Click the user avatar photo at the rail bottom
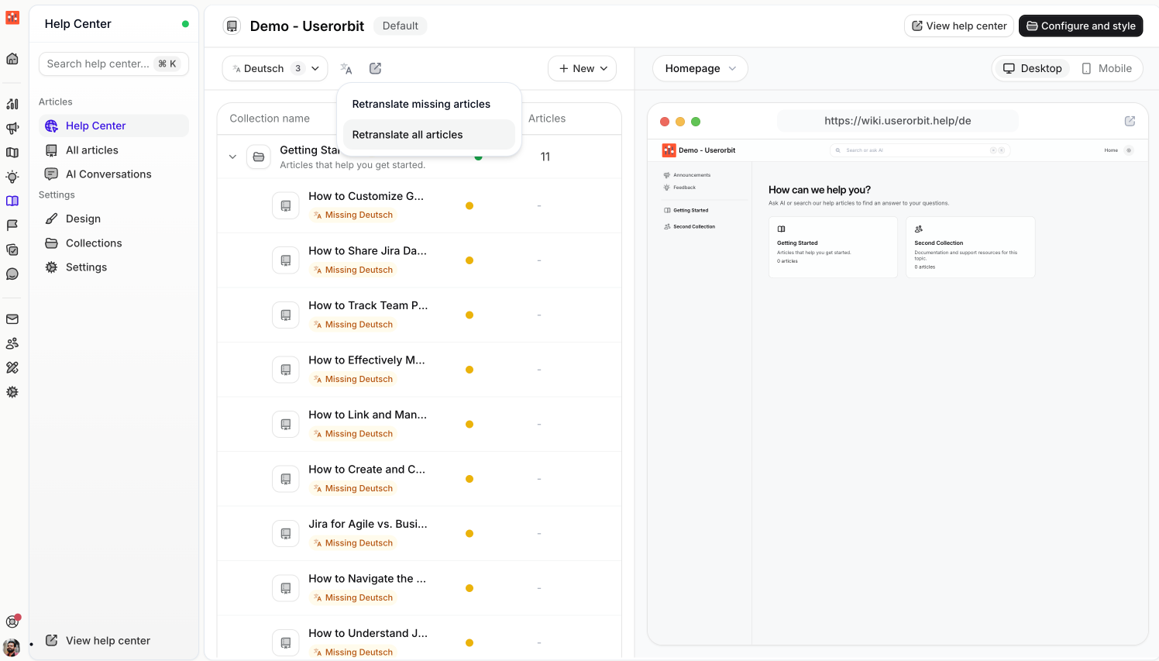This screenshot has width=1159, height=661. [x=12, y=648]
